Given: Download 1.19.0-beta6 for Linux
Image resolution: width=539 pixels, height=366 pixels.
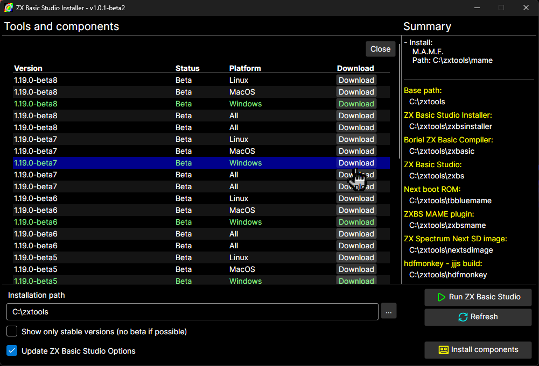Looking at the screenshot, I should (356, 198).
